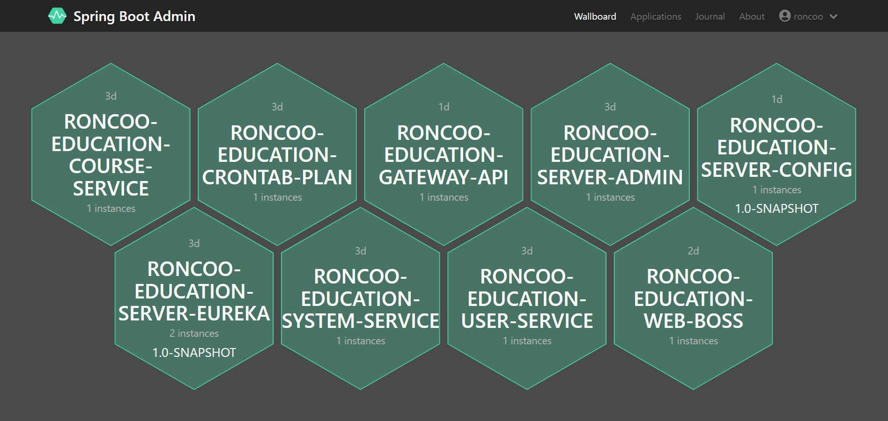The image size is (888, 421).
Task: Open the About page
Action: (x=752, y=16)
